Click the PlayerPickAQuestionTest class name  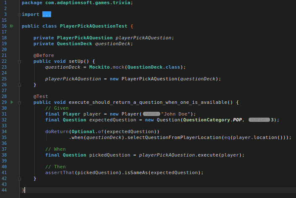click(93, 26)
